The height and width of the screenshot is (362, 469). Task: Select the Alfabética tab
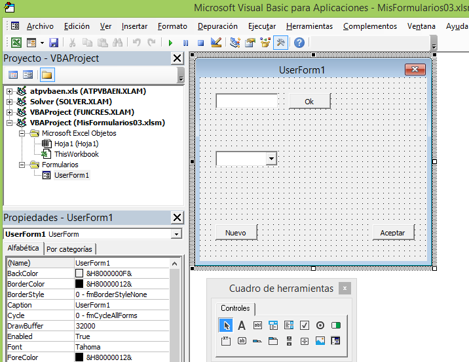coord(24,248)
